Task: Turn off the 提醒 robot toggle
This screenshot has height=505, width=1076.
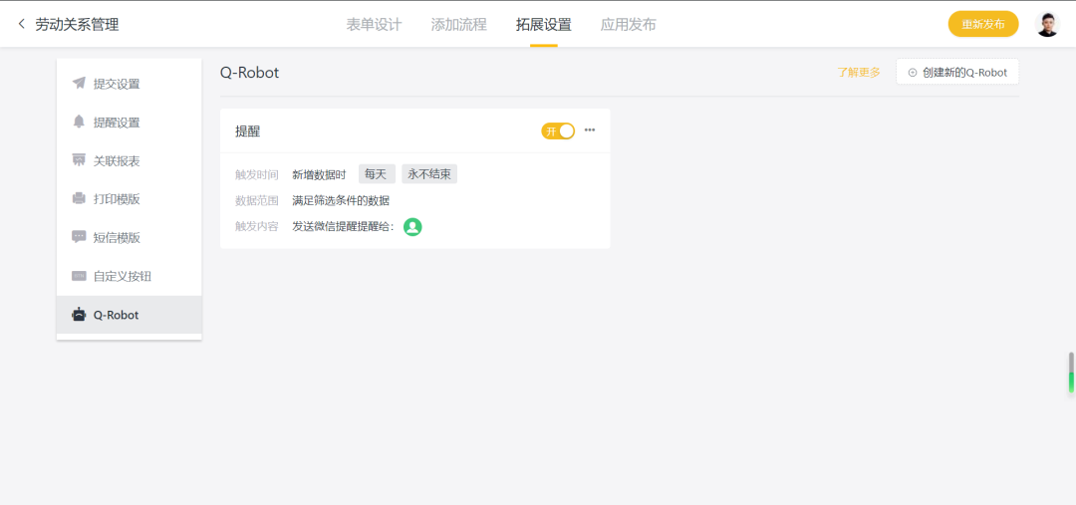Action: pos(558,130)
